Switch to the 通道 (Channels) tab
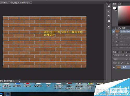The image size is (130, 96). point(120,52)
